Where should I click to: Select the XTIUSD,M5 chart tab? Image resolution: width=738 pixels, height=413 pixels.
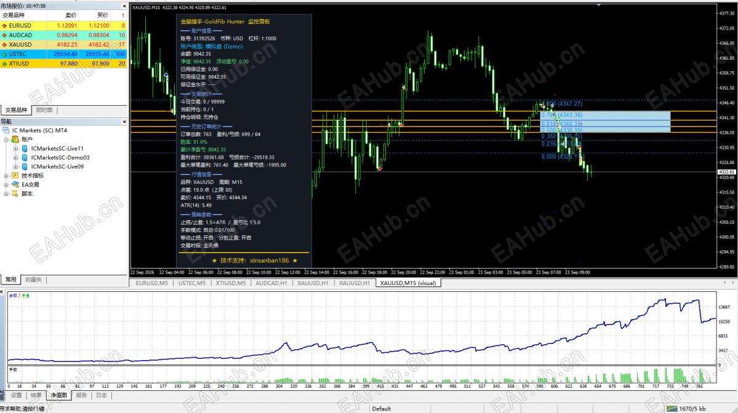(x=231, y=283)
